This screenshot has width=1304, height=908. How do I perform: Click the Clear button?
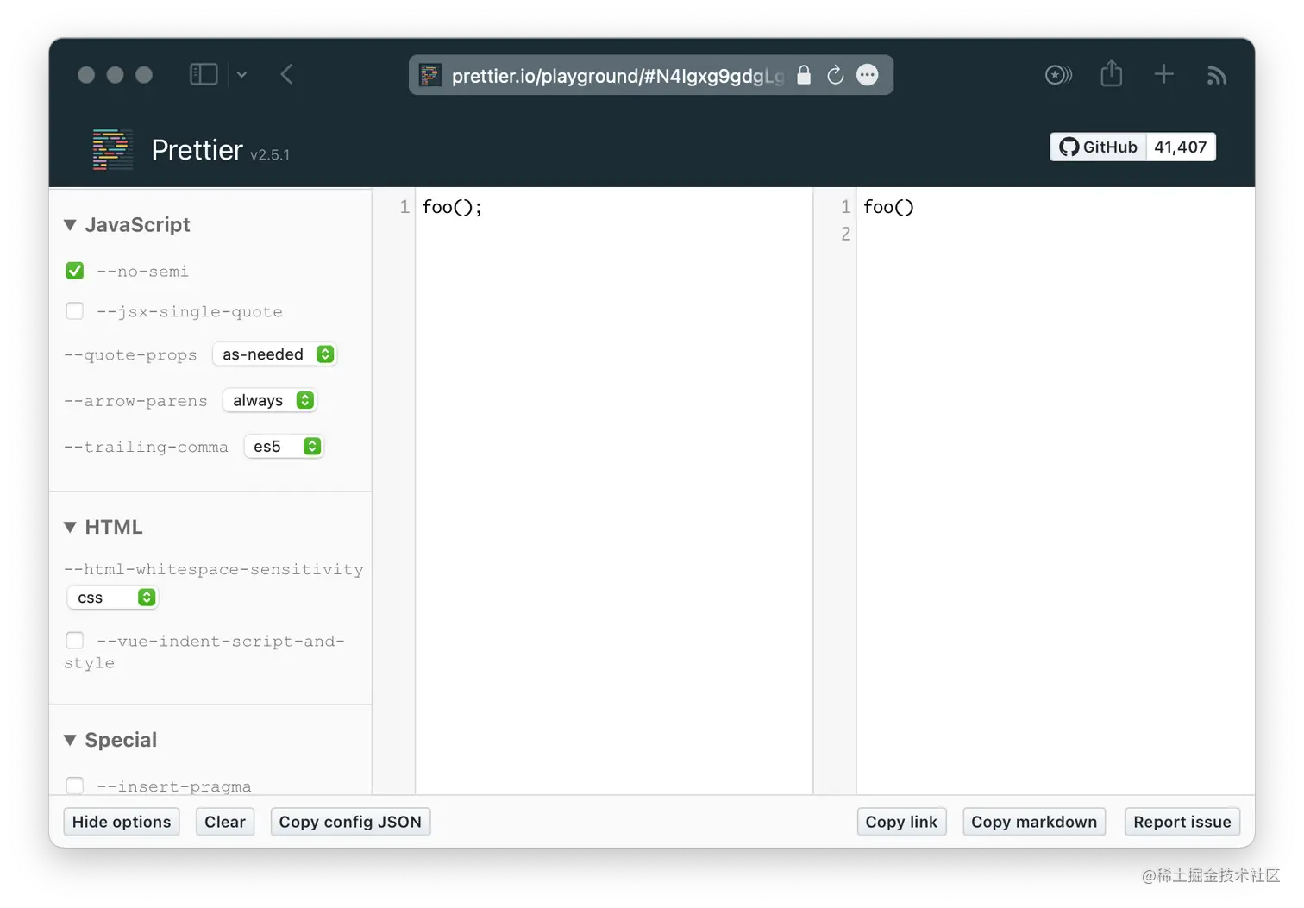[x=225, y=822]
